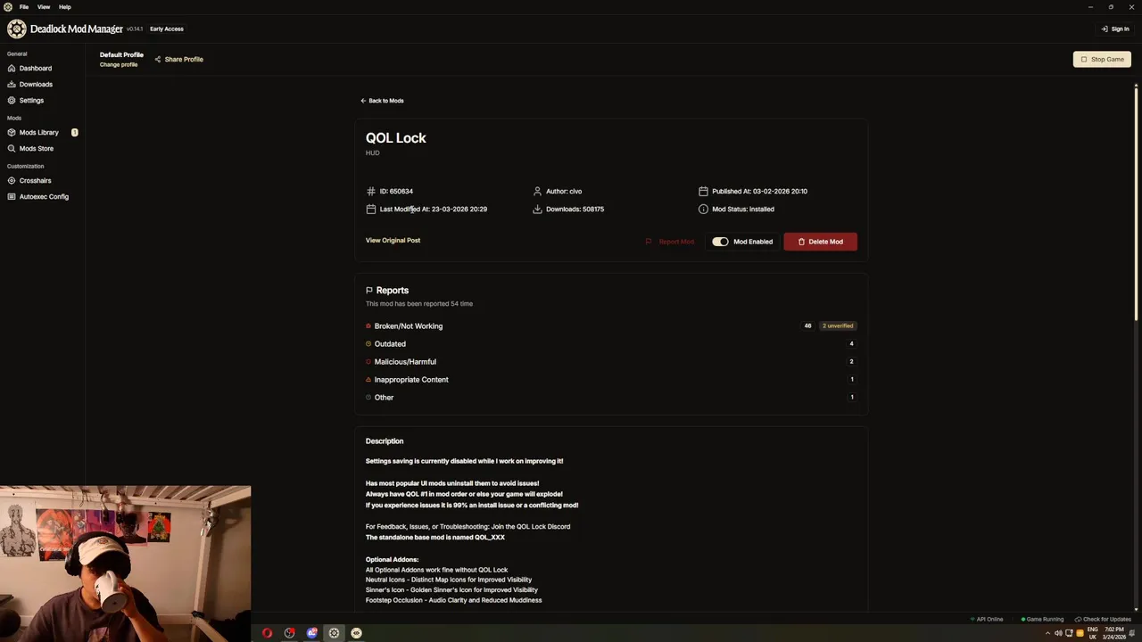
Task: Click the Mod Status info icon
Action: point(703,209)
